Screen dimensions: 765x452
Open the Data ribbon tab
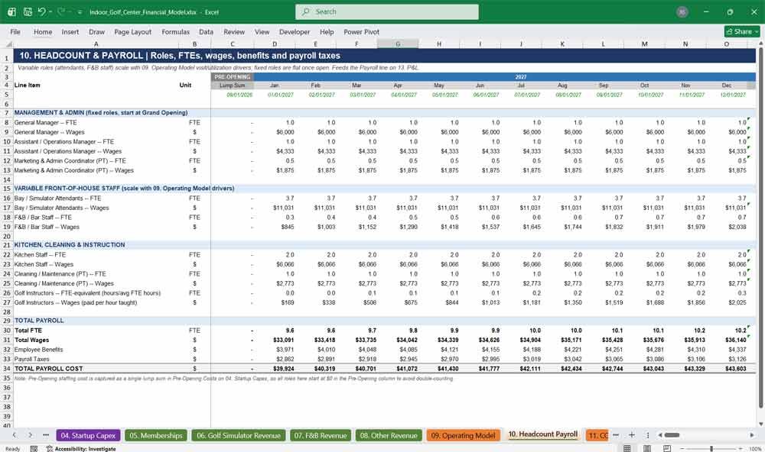click(x=206, y=31)
